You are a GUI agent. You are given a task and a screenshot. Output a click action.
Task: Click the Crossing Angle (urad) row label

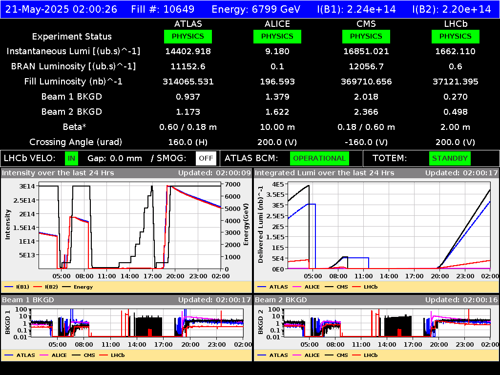(76, 142)
